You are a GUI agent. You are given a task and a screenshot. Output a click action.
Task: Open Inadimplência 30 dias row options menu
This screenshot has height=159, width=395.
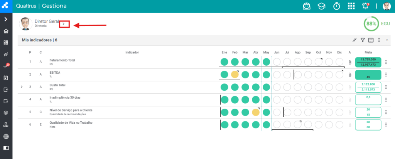click(x=386, y=99)
